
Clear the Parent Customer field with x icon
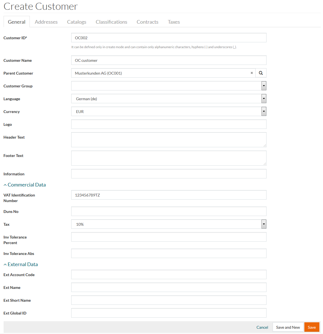(252, 73)
